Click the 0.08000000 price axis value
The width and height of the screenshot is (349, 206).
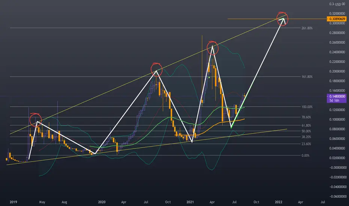(337, 129)
